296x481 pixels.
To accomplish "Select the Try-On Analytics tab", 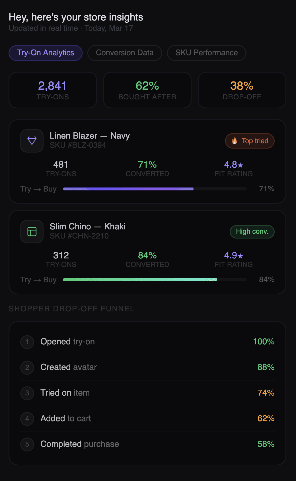I will click(46, 53).
